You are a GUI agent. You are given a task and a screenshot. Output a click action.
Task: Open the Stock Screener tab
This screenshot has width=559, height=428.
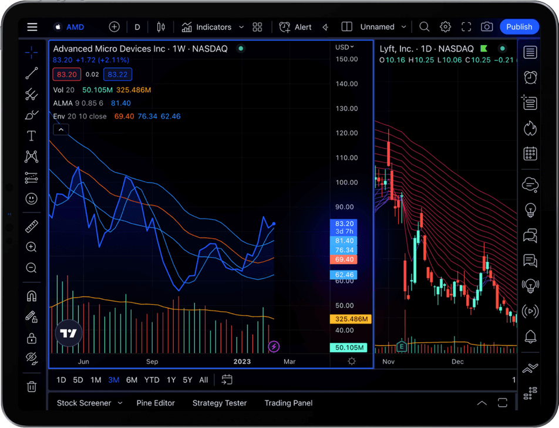tap(84, 403)
